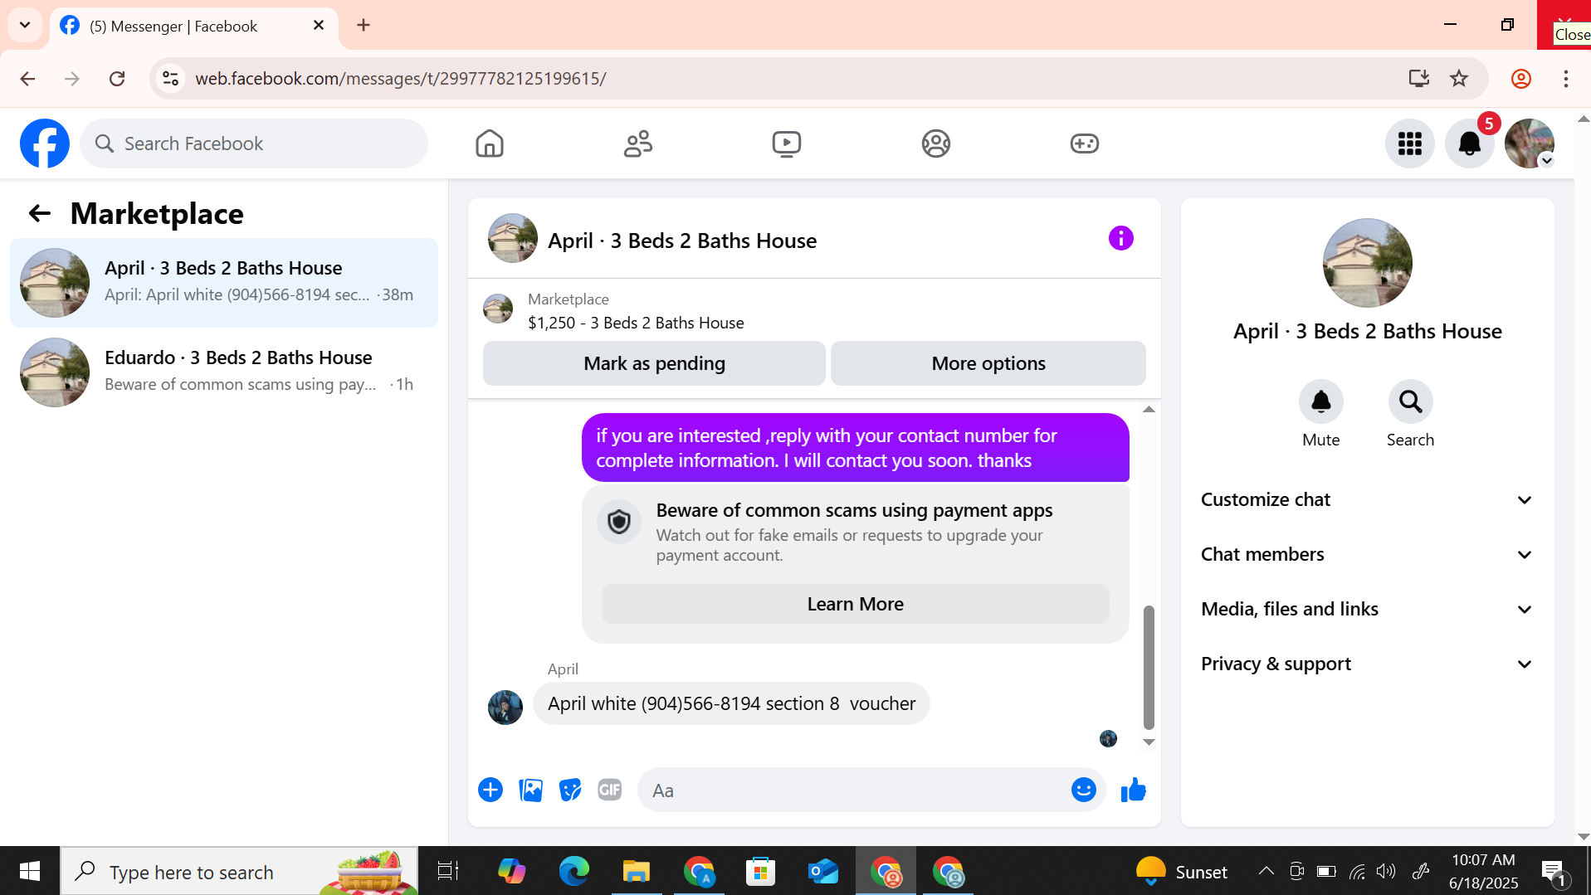Open Facebook home via the logo
The height and width of the screenshot is (895, 1591).
tap(45, 143)
